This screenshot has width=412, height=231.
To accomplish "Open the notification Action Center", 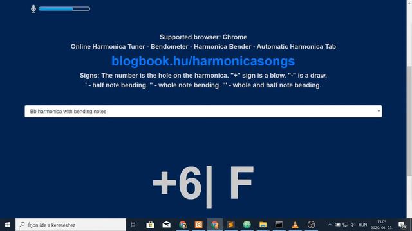I will tap(402, 225).
